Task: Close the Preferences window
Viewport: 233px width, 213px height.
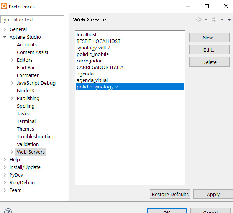Action: click(226, 6)
